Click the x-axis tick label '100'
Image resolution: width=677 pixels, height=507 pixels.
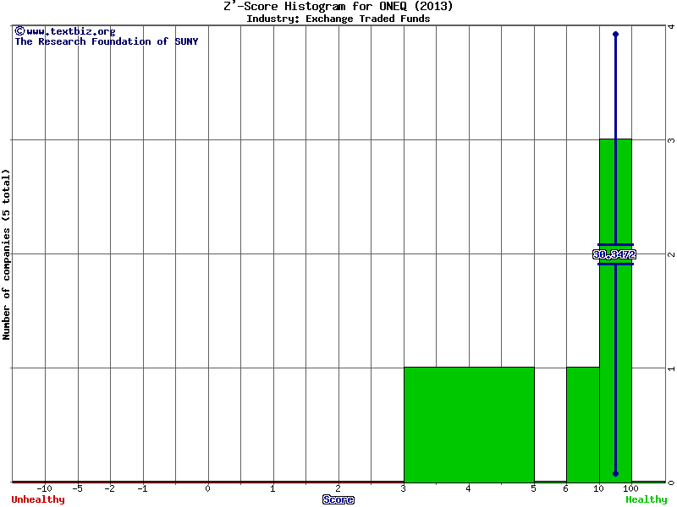tap(630, 488)
